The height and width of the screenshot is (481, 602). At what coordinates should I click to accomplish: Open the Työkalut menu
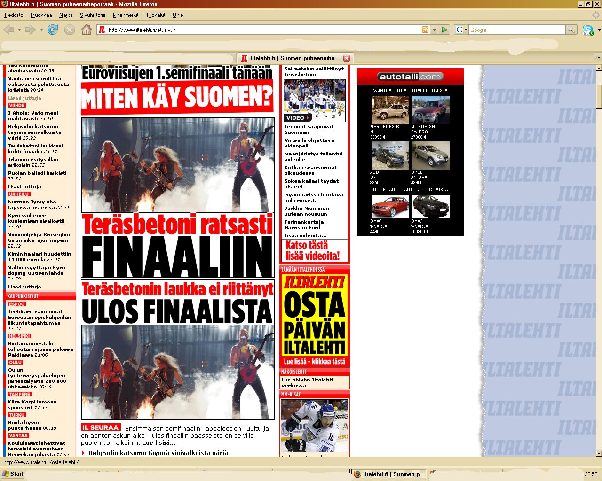[155, 15]
